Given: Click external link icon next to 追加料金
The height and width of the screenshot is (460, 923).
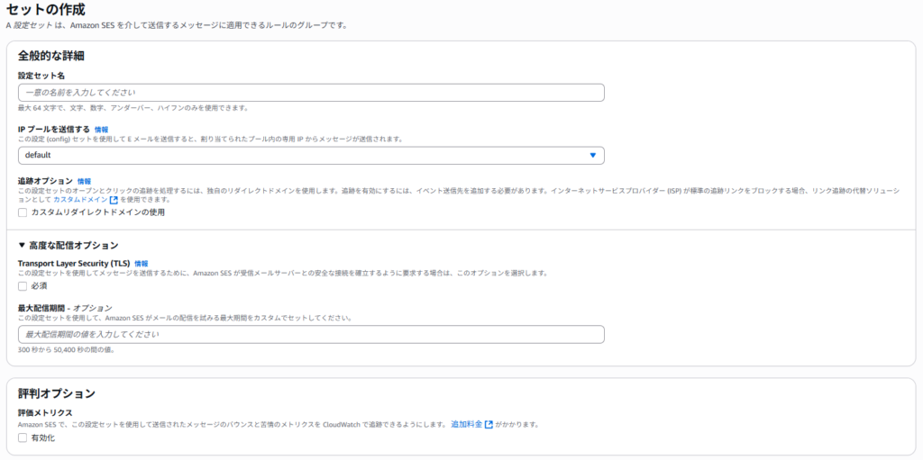Looking at the screenshot, I should pyautogui.click(x=489, y=424).
